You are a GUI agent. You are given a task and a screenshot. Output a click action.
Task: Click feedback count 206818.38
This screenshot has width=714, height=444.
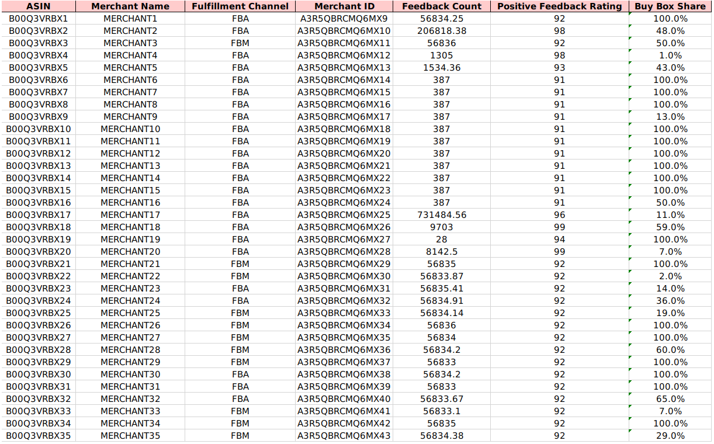click(x=442, y=31)
